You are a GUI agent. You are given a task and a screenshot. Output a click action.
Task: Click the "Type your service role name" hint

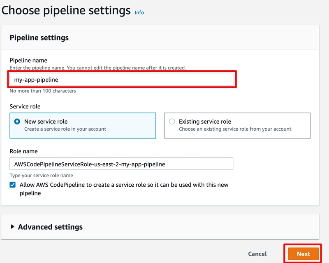point(41,176)
